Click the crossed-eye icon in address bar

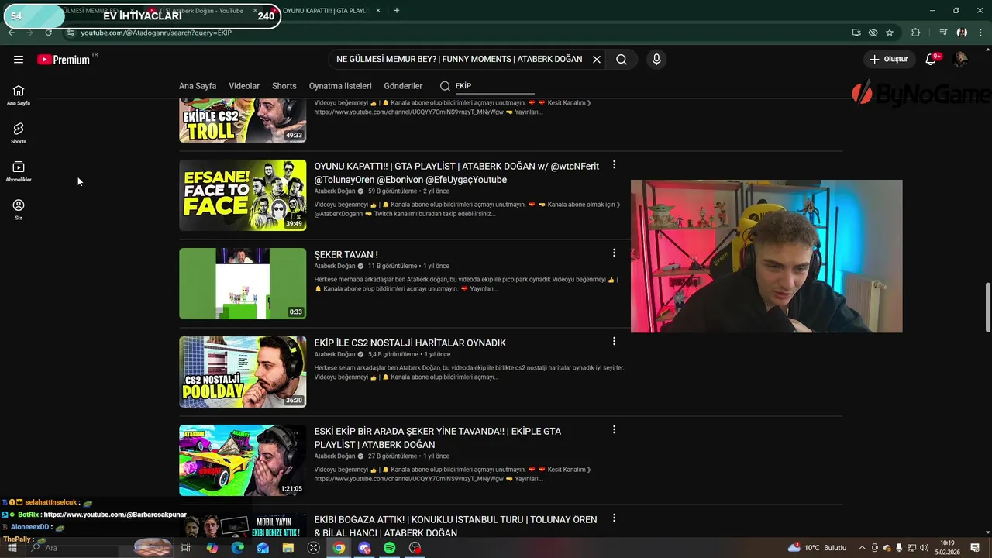[x=873, y=33]
